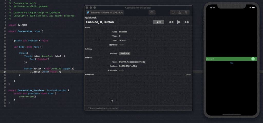Click the Identifier nil value

click(x=121, y=45)
